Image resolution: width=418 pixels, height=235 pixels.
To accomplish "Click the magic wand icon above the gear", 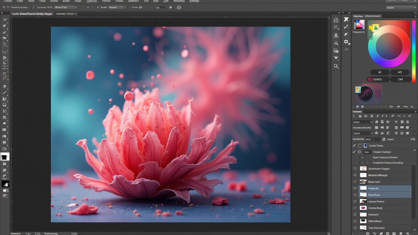I will pyautogui.click(x=346, y=34).
